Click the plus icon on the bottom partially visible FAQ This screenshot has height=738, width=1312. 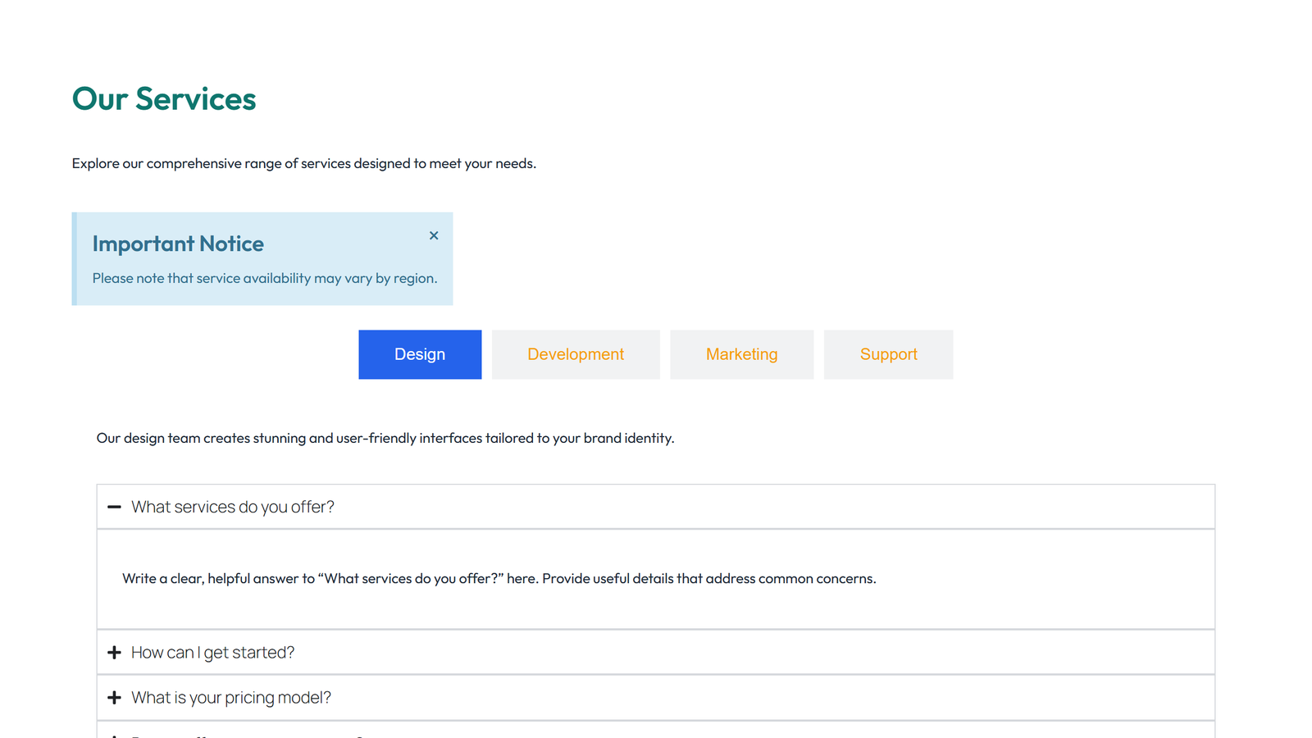(x=114, y=736)
